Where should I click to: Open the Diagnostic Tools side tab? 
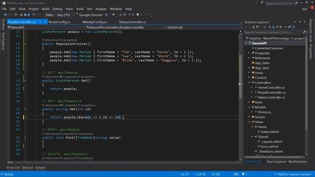(x=311, y=30)
